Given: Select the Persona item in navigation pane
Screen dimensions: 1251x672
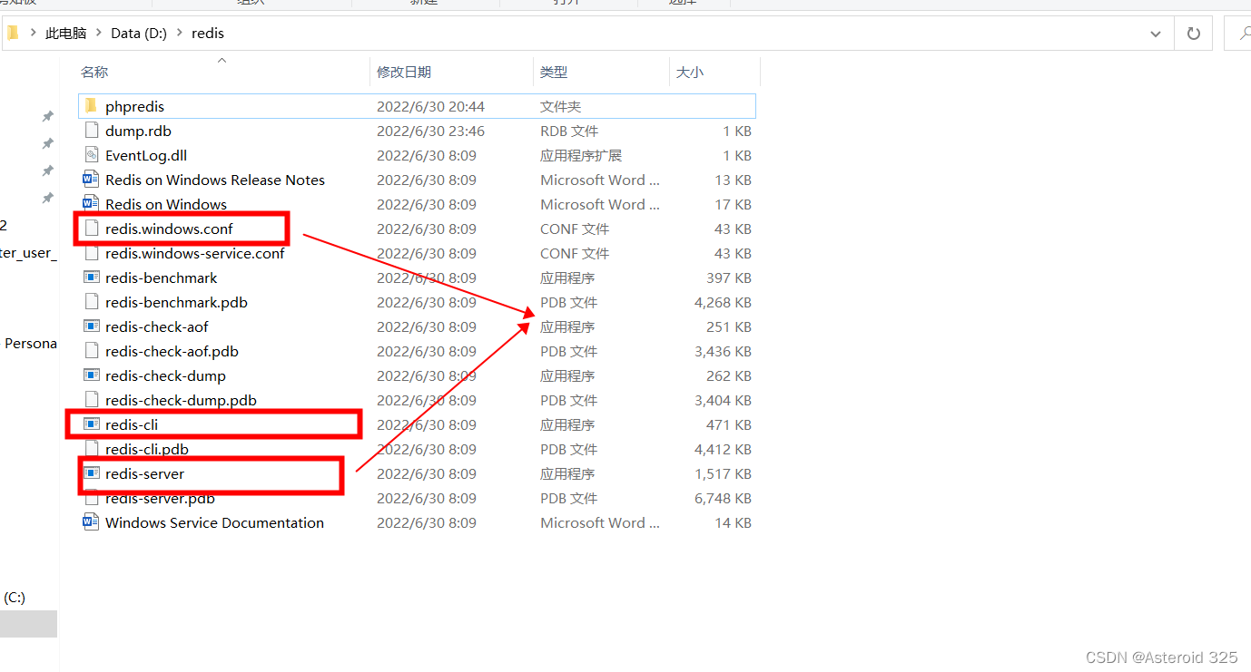Looking at the screenshot, I should point(31,344).
